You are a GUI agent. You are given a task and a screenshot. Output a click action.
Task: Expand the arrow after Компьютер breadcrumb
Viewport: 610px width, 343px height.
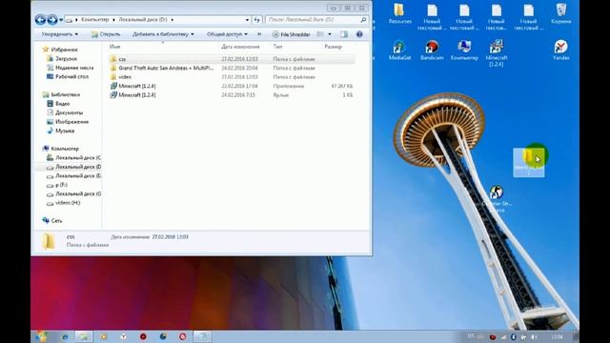coord(113,19)
